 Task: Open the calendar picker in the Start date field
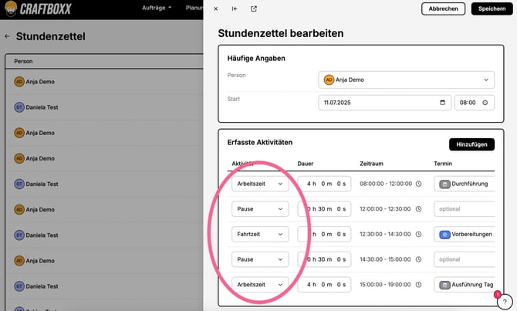442,103
